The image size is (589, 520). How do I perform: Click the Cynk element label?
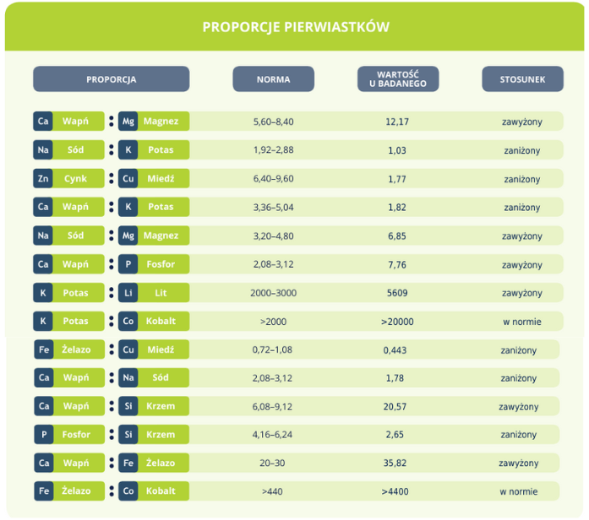tap(76, 179)
